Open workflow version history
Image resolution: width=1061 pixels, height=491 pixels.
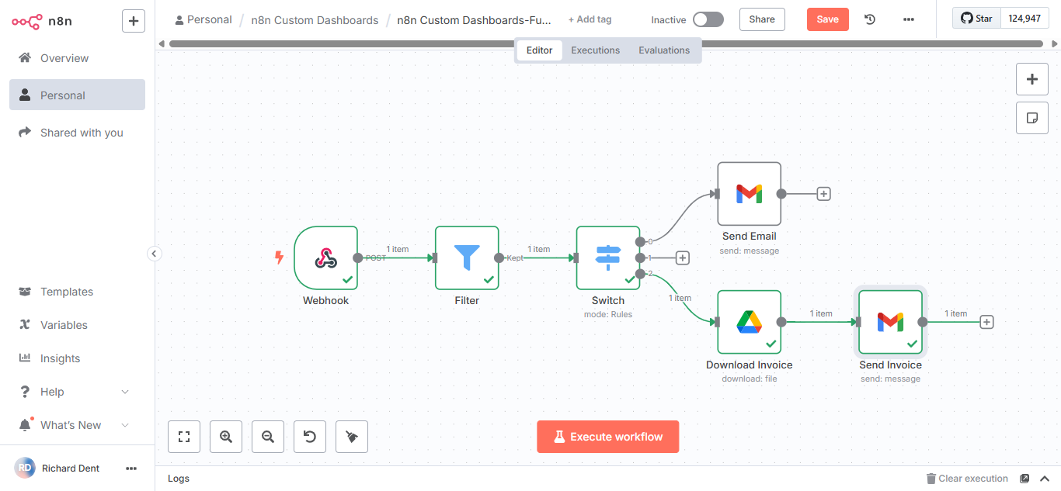pyautogui.click(x=870, y=19)
